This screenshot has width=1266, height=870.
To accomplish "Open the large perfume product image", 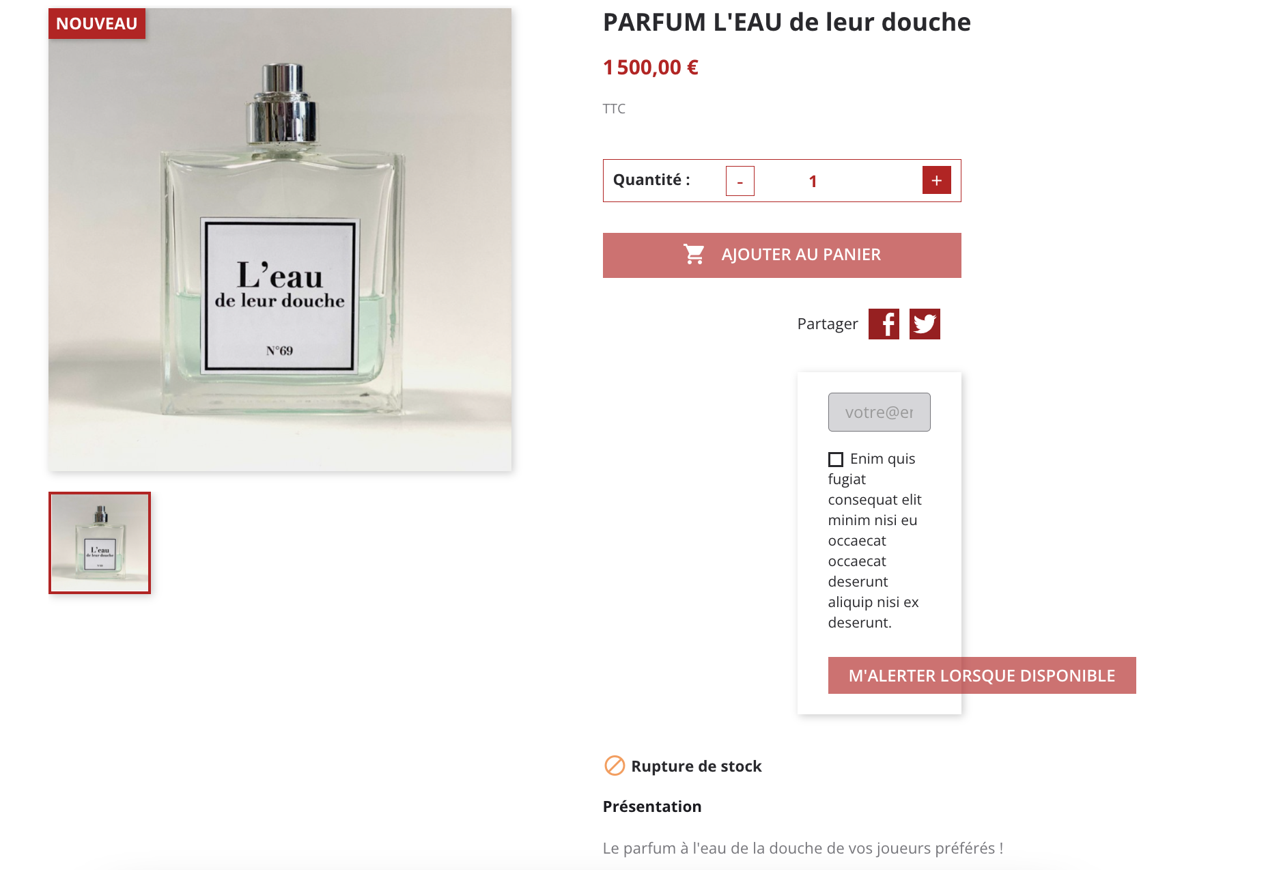I will click(x=280, y=240).
